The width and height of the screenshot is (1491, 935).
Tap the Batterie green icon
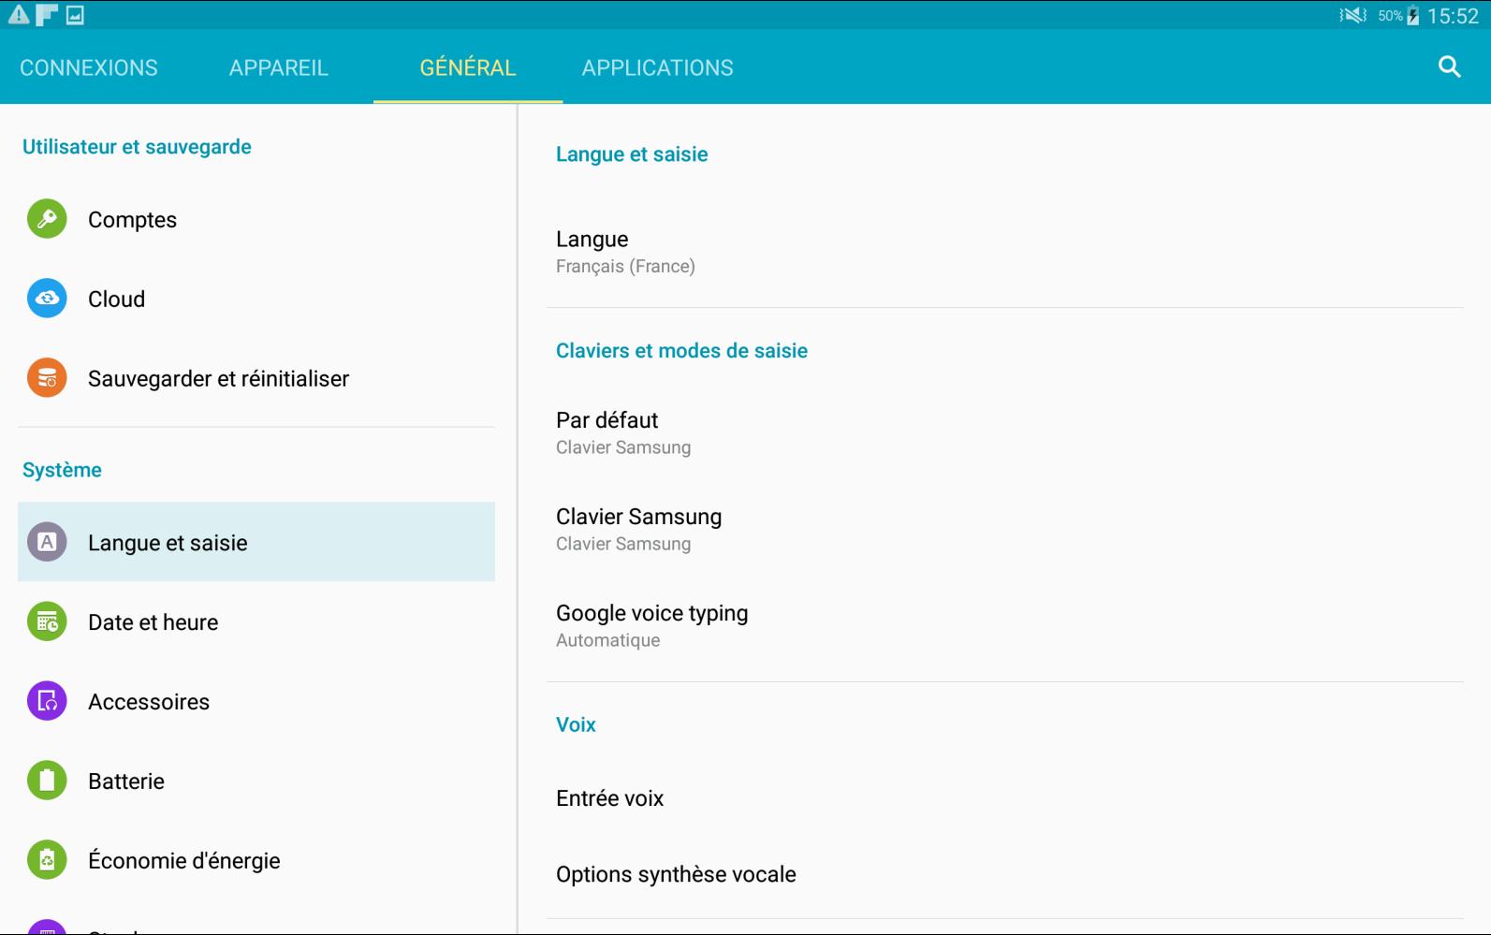coord(47,781)
